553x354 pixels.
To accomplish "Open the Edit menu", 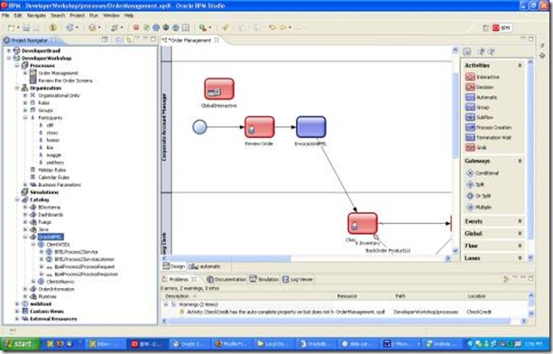I will tap(18, 15).
